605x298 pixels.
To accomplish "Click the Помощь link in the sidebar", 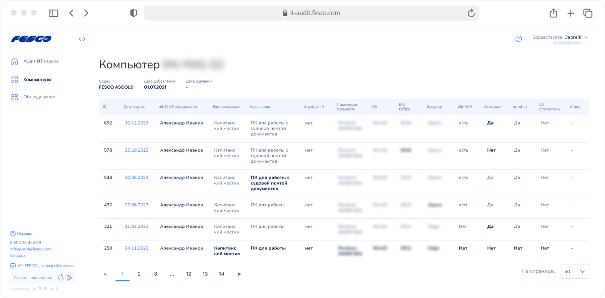I will pos(24,233).
